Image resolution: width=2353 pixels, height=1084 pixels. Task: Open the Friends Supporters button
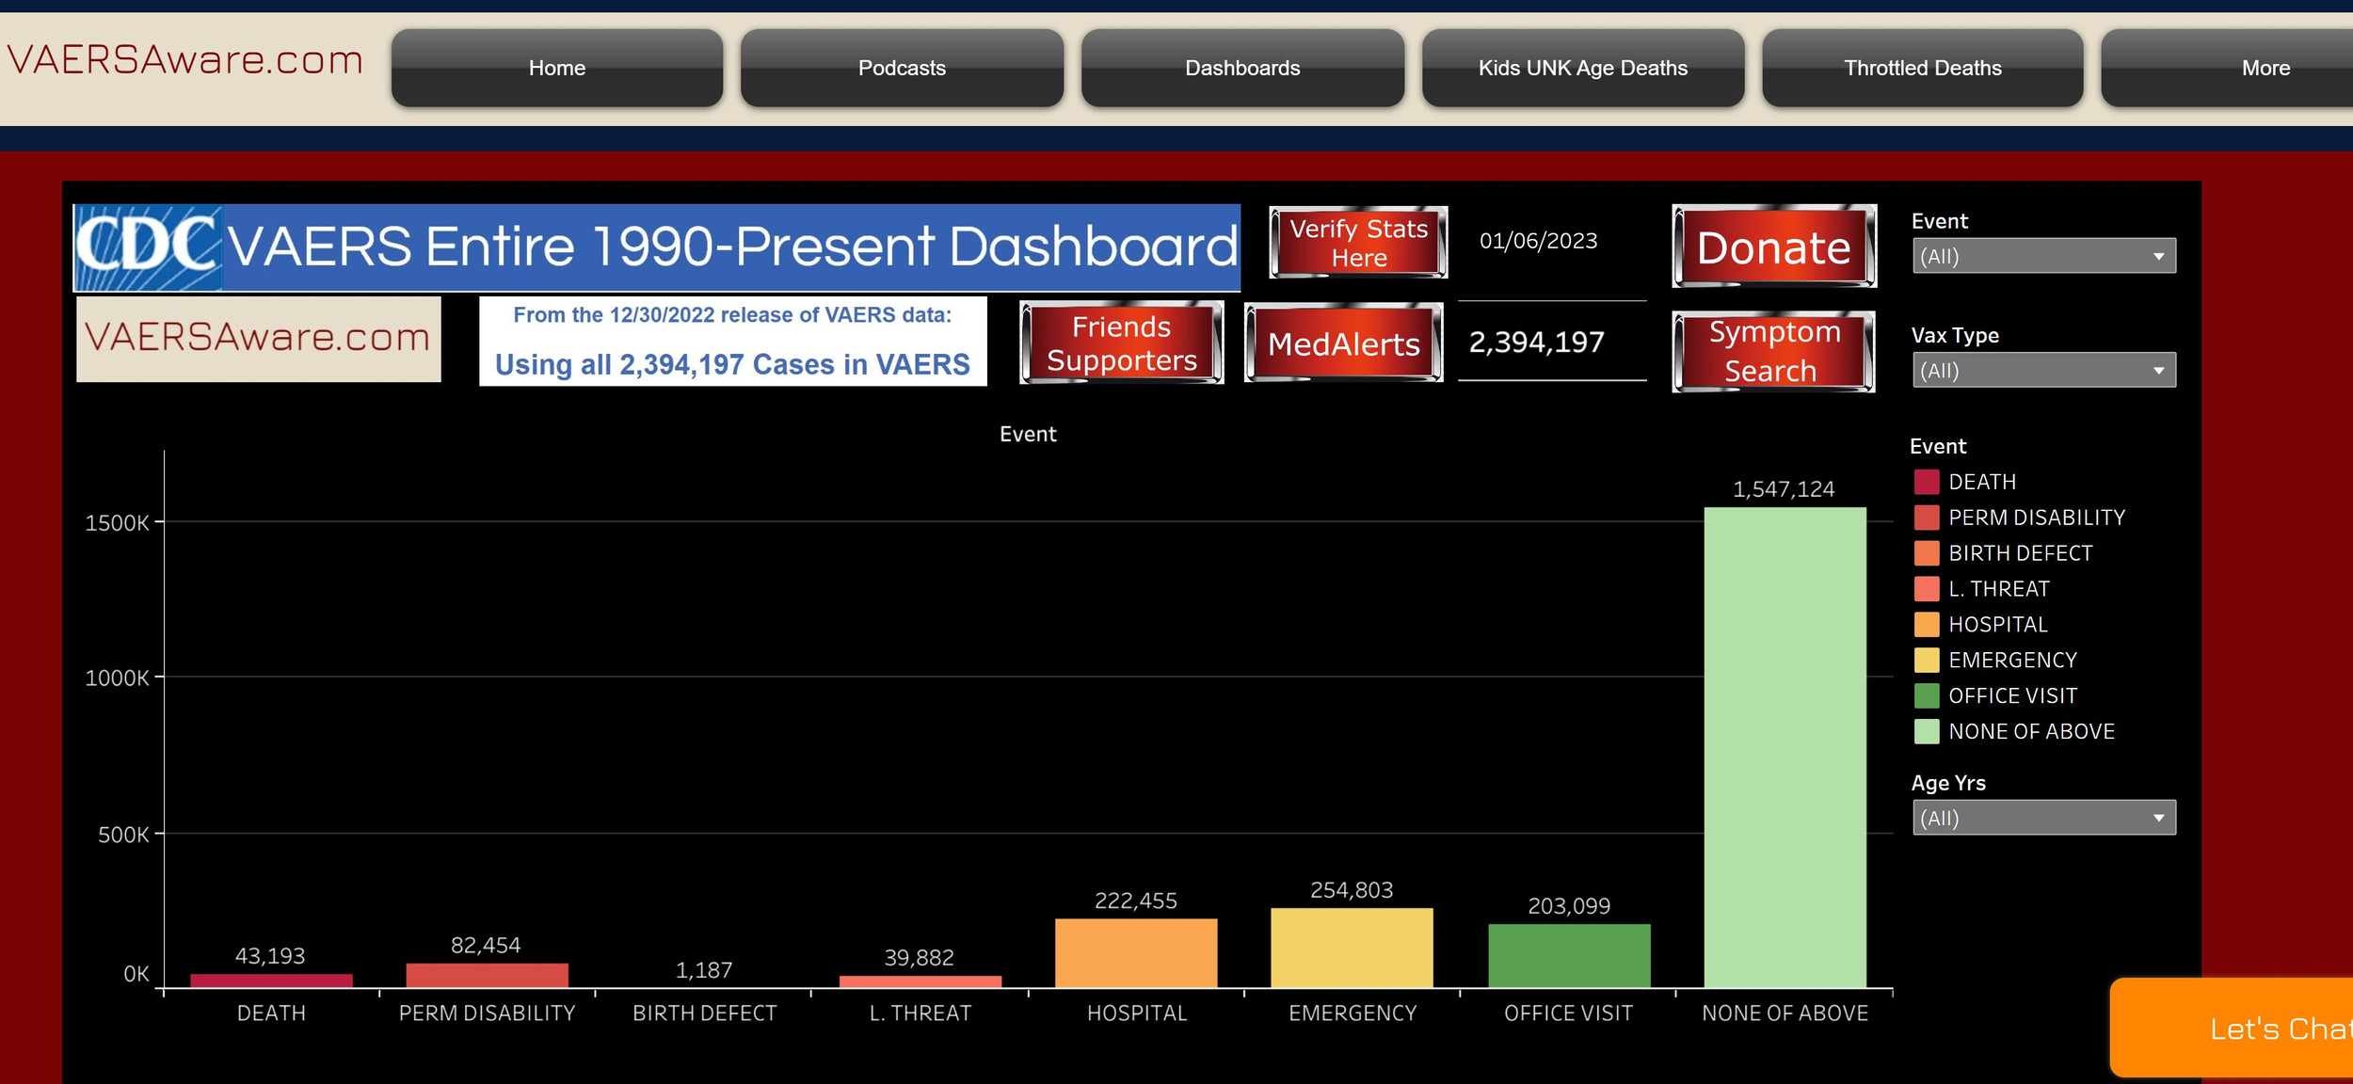click(x=1121, y=343)
